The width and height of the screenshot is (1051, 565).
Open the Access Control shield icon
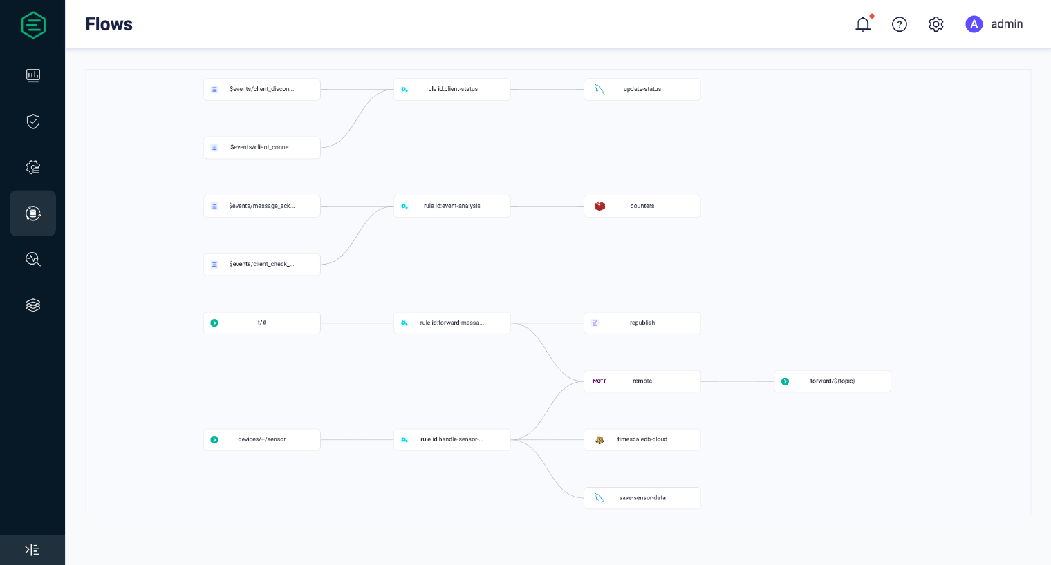[x=33, y=122]
